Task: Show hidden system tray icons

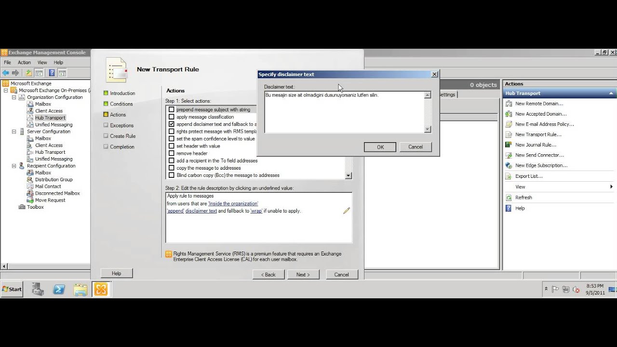Action: [546, 289]
